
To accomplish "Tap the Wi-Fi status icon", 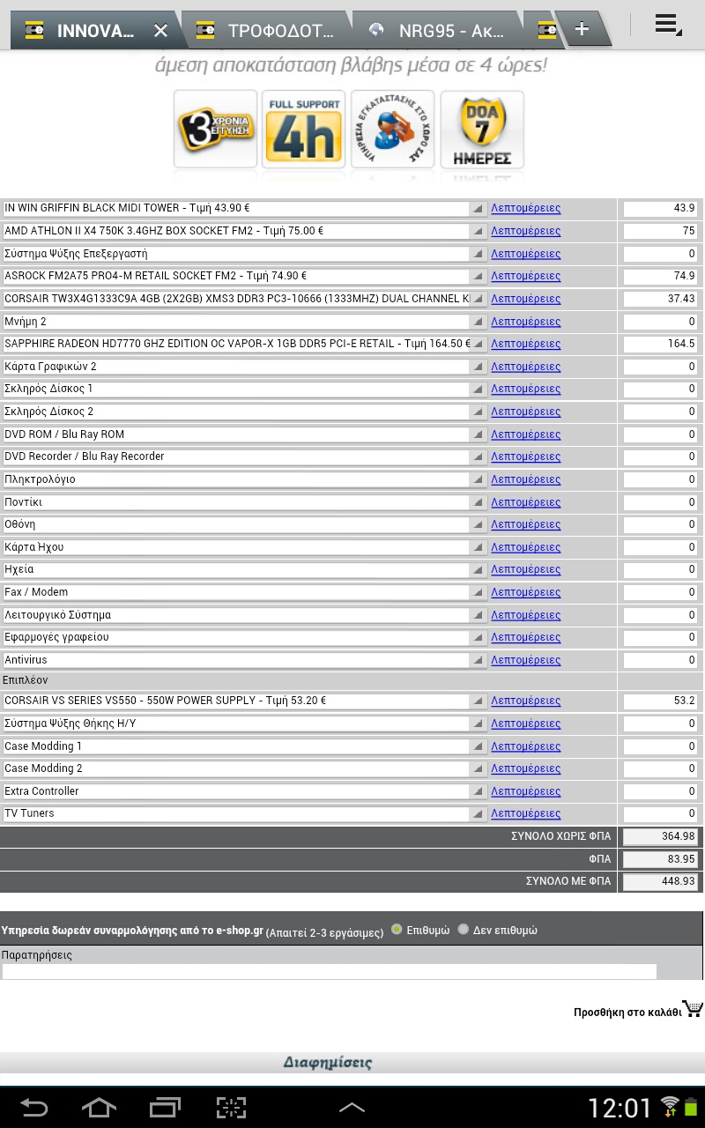I will pos(670,1107).
